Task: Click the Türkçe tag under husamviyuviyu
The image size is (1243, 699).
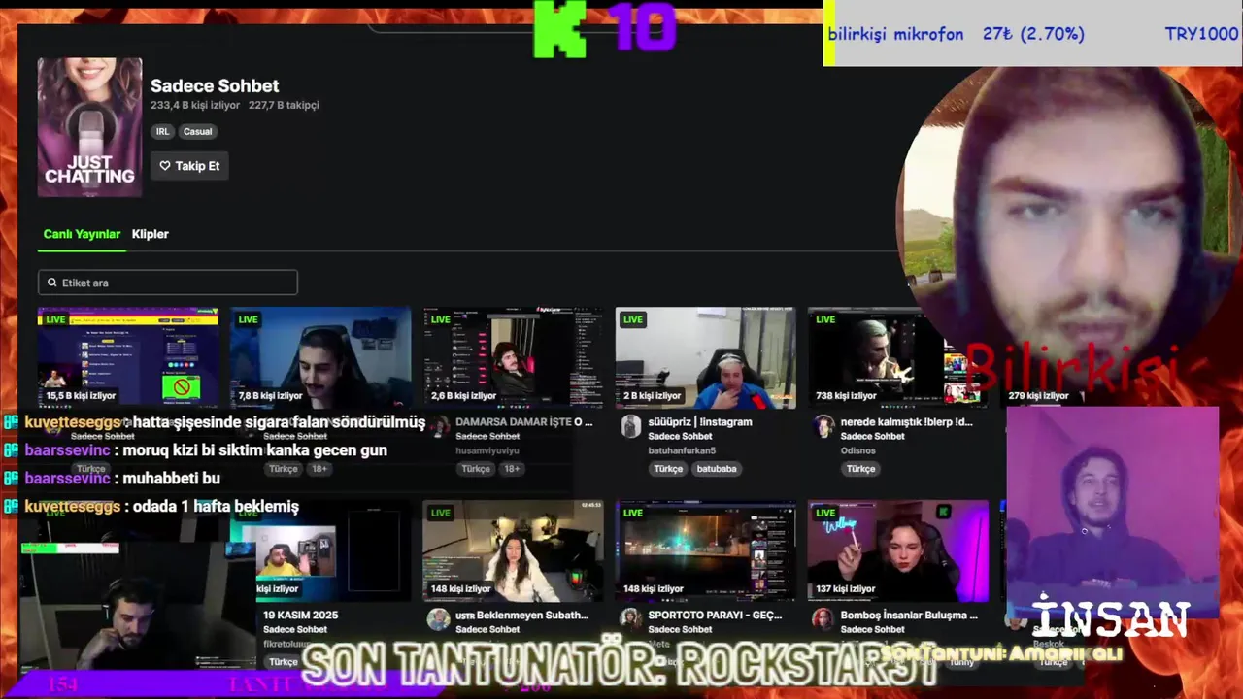Action: 476,469
